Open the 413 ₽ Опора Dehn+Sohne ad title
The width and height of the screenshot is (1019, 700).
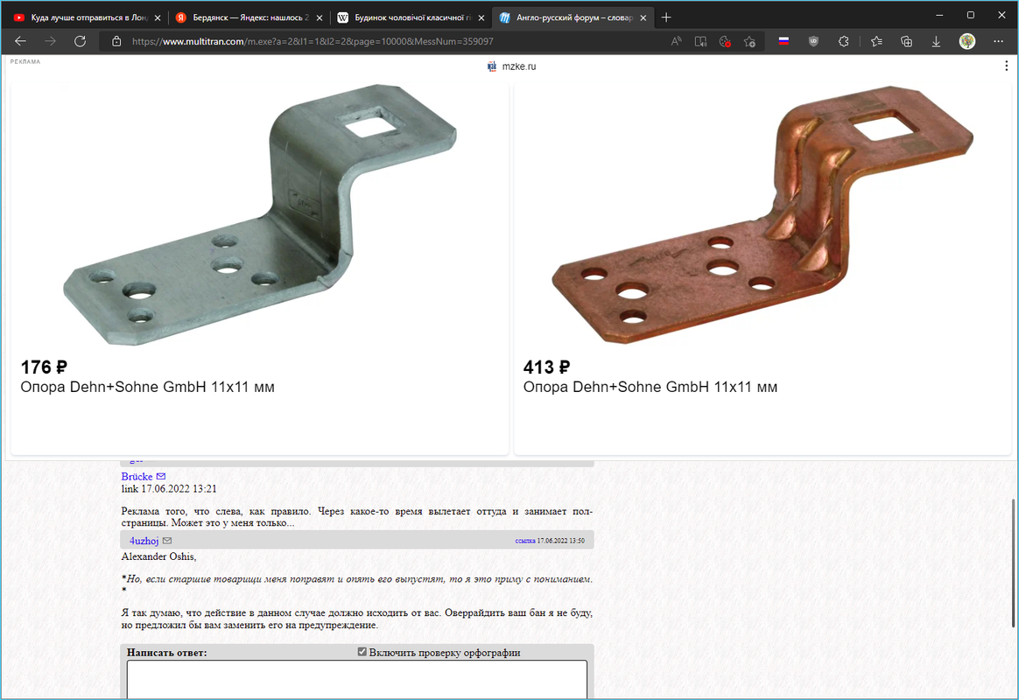tap(650, 387)
